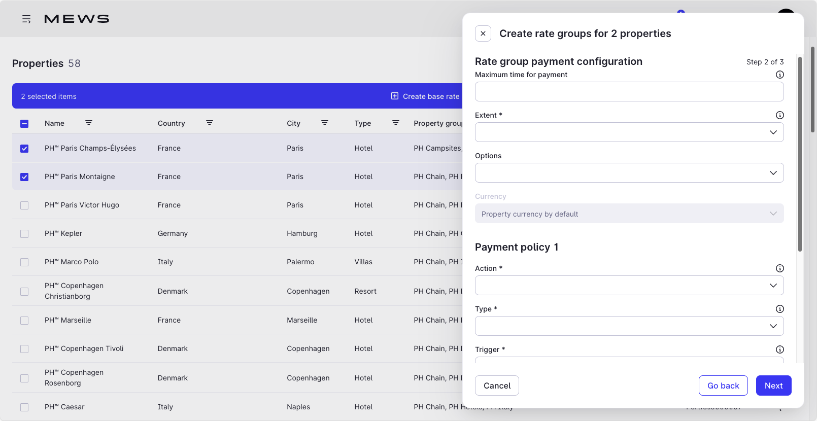Show info for the Extent field

click(780, 115)
